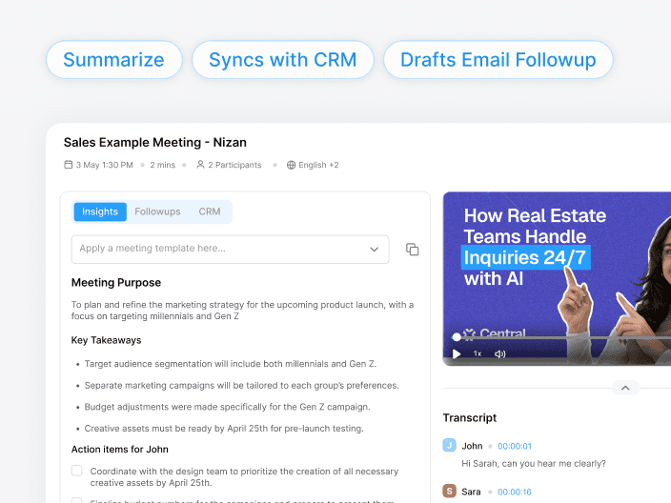671x503 pixels.
Task: Mute the video with speaker icon
Action: coord(499,354)
